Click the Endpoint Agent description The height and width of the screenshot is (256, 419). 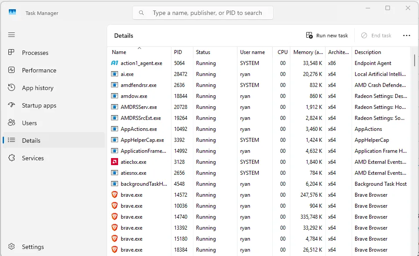[373, 63]
